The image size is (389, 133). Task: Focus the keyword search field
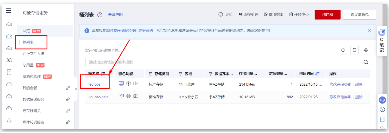(227, 62)
